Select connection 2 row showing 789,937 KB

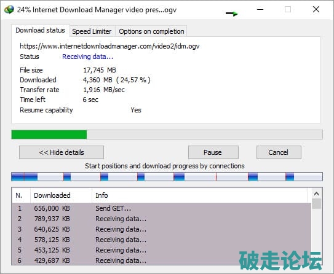point(161,219)
